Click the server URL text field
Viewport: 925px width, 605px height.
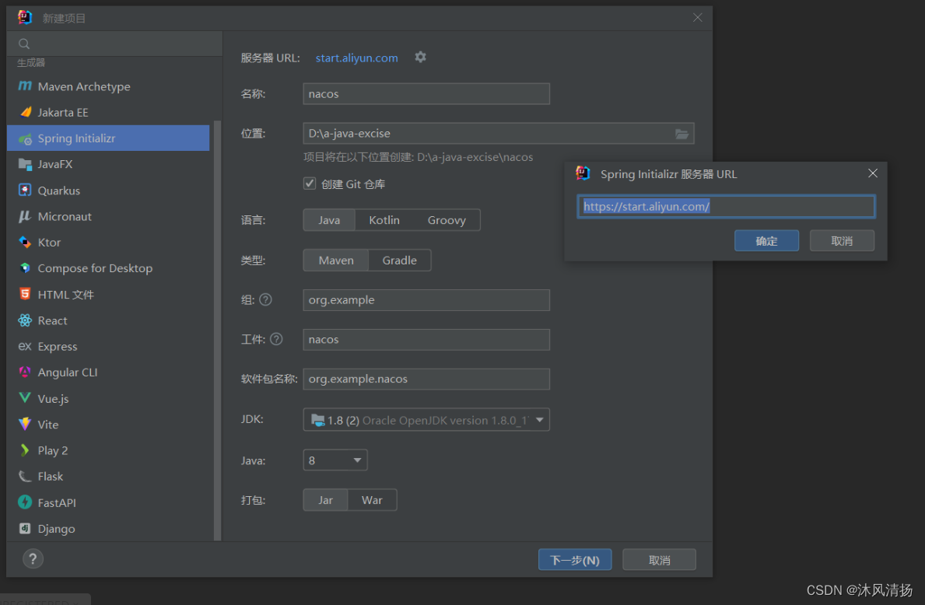tap(726, 206)
